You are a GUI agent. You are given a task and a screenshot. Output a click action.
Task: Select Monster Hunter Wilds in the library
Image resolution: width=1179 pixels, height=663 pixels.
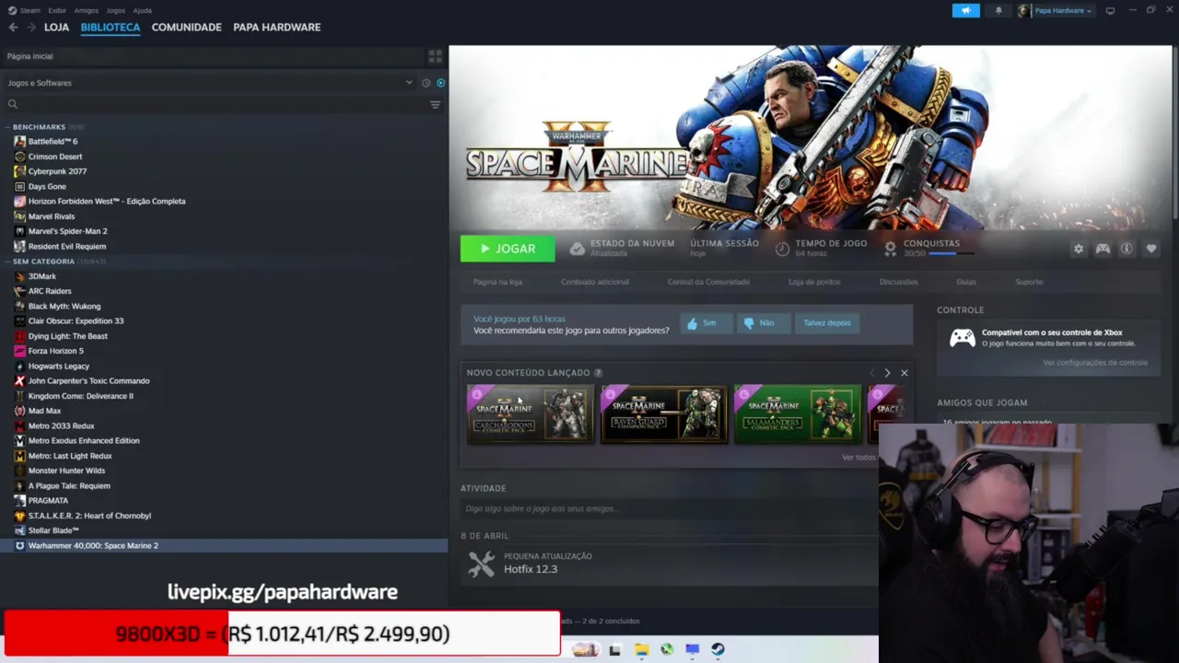66,471
